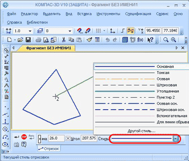
Task: Open the Editing hammer tool panel
Action: point(6,74)
